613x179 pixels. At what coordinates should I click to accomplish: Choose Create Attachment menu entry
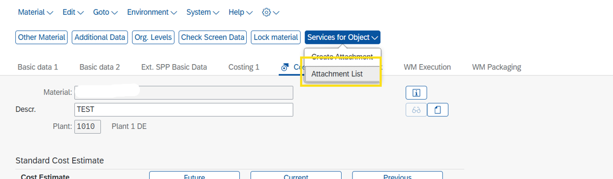coord(342,57)
